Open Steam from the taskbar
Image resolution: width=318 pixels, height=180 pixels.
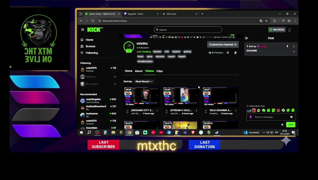217,133
